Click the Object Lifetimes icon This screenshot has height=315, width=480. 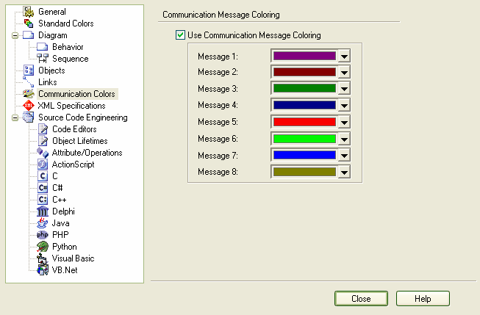[x=43, y=141]
